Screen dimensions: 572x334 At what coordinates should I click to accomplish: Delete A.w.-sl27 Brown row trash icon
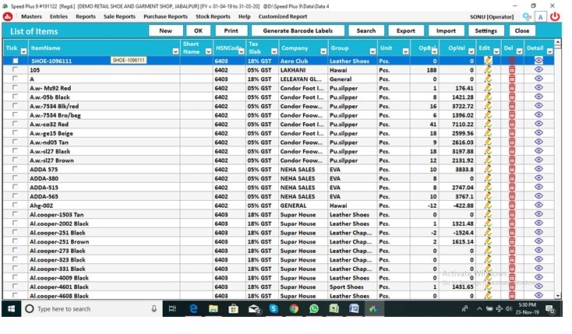[512, 160]
